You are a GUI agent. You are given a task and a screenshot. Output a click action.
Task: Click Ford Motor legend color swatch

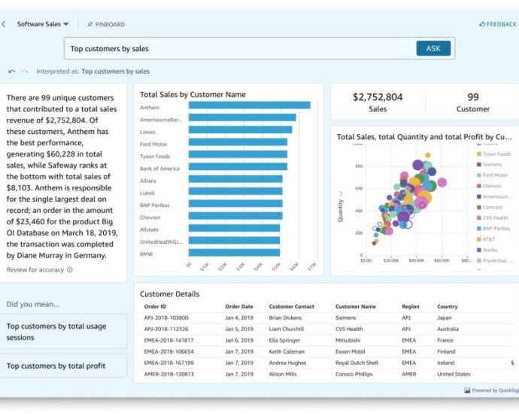click(478, 175)
